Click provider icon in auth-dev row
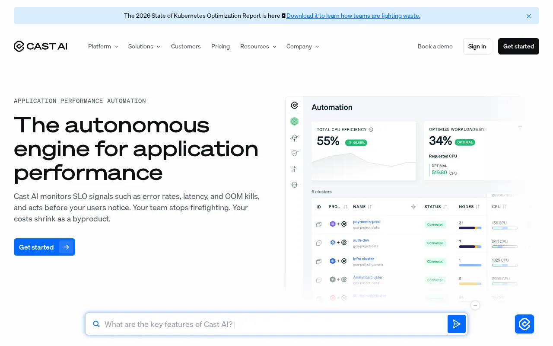This screenshot has height=346, width=553. [333, 243]
